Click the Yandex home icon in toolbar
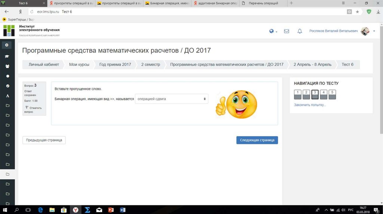Screen dimensions: 383x214 tap(21, 12)
